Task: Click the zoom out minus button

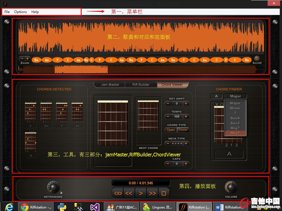Action: pos(22,59)
